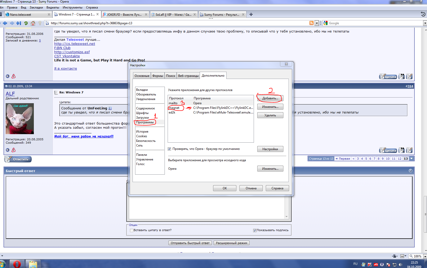Click the RSS feed icon in address bar

pyautogui.click(x=312, y=23)
